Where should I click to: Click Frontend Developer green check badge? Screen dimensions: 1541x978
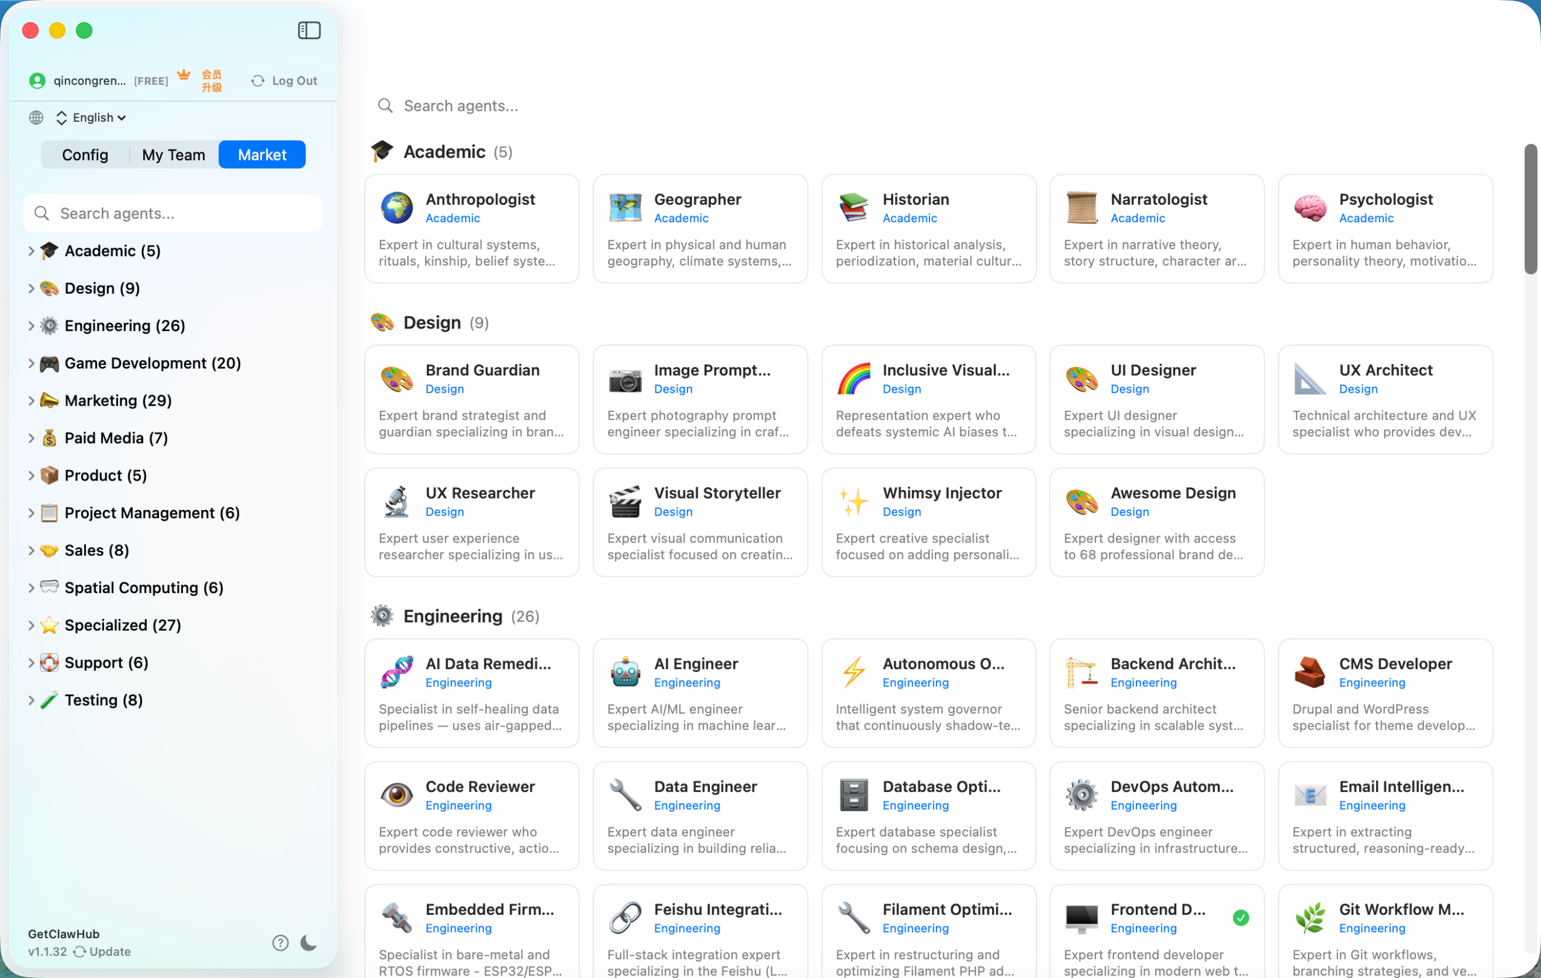pos(1240,918)
